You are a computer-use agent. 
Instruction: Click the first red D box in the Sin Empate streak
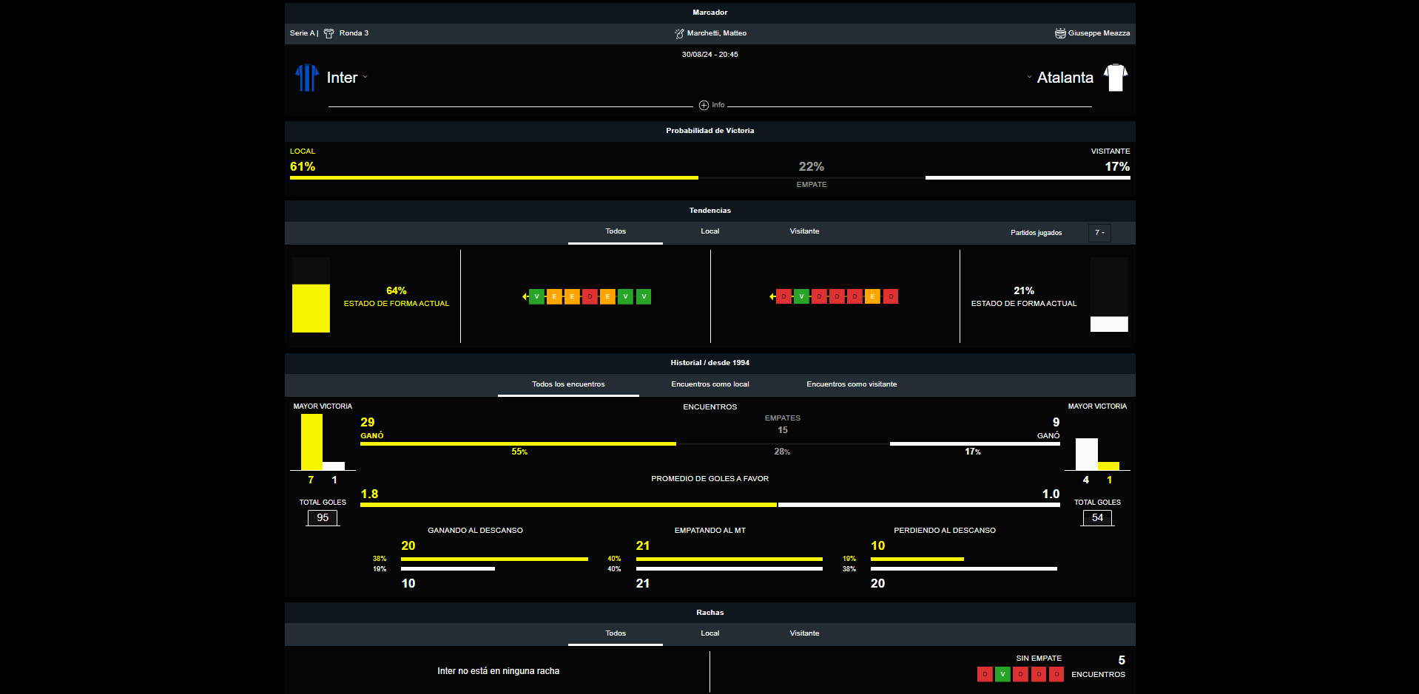click(985, 674)
